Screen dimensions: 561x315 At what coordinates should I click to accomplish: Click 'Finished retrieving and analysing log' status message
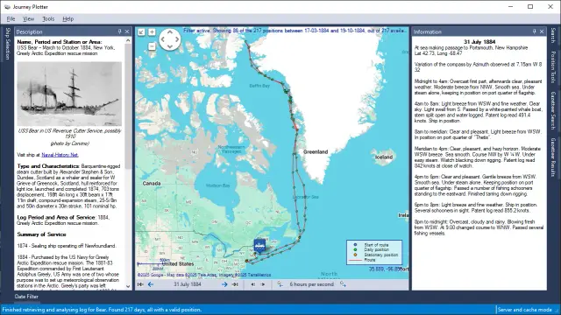click(102, 310)
